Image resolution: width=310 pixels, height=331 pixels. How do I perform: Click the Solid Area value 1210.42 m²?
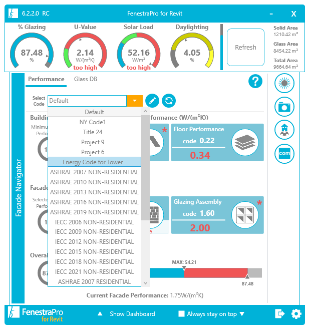[x=285, y=34]
